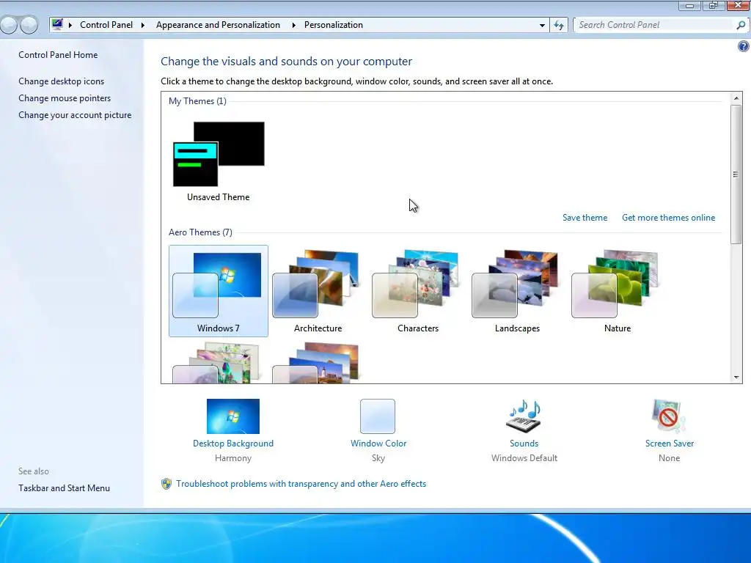The width and height of the screenshot is (751, 563).
Task: Click the refresh button beside address bar
Action: coord(558,25)
